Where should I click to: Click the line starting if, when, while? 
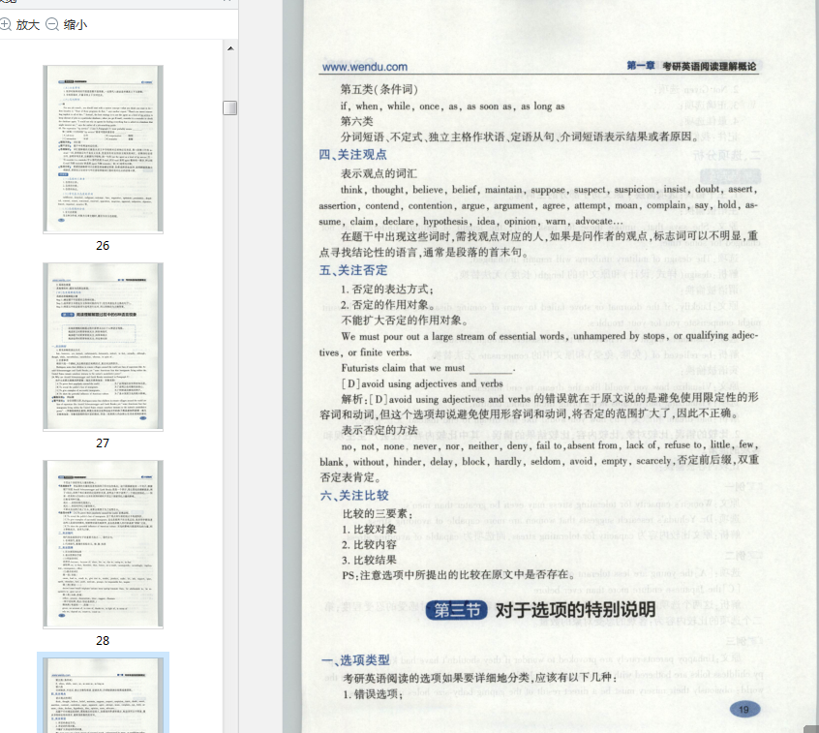point(452,107)
